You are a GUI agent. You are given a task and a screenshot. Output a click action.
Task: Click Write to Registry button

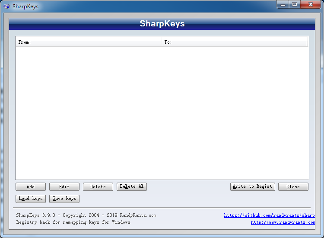pos(253,187)
